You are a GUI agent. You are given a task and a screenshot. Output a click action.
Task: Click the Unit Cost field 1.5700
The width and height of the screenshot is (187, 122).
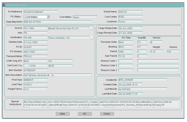[x=36, y=66]
